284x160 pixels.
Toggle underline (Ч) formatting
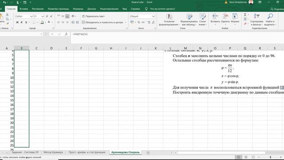26,22
